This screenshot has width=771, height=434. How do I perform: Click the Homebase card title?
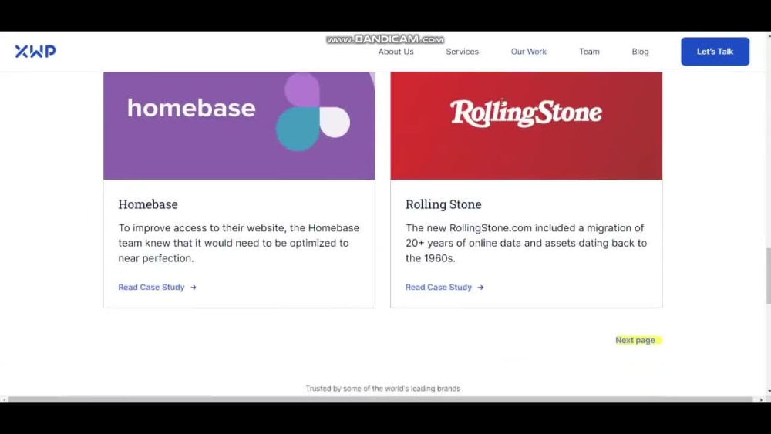tap(148, 204)
